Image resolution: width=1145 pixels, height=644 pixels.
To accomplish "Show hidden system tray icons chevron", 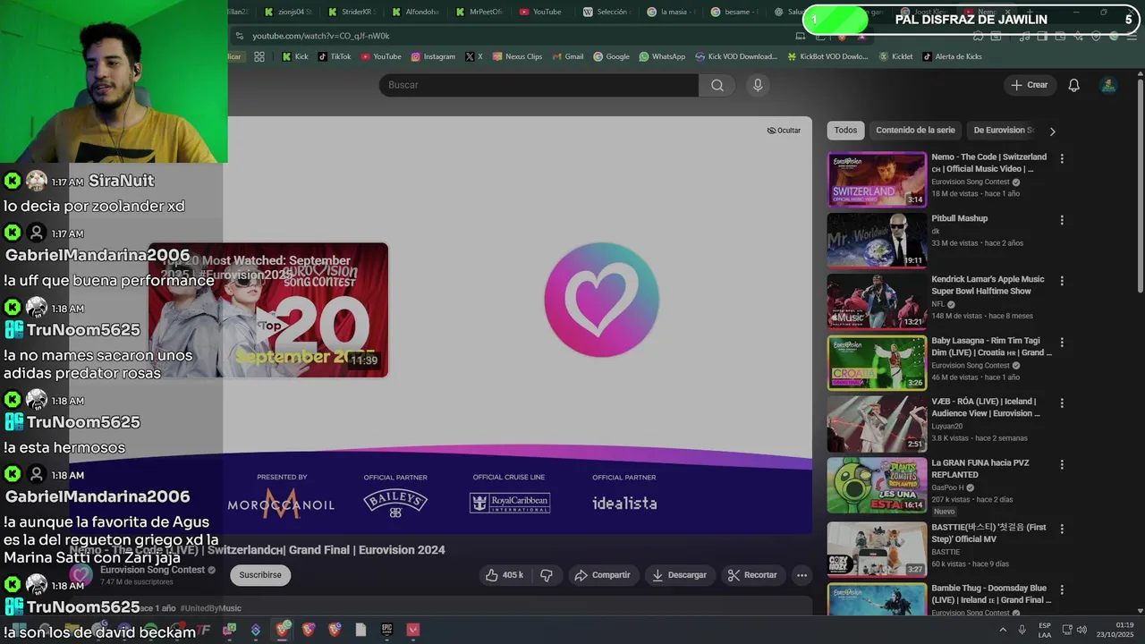I will [x=1005, y=630].
